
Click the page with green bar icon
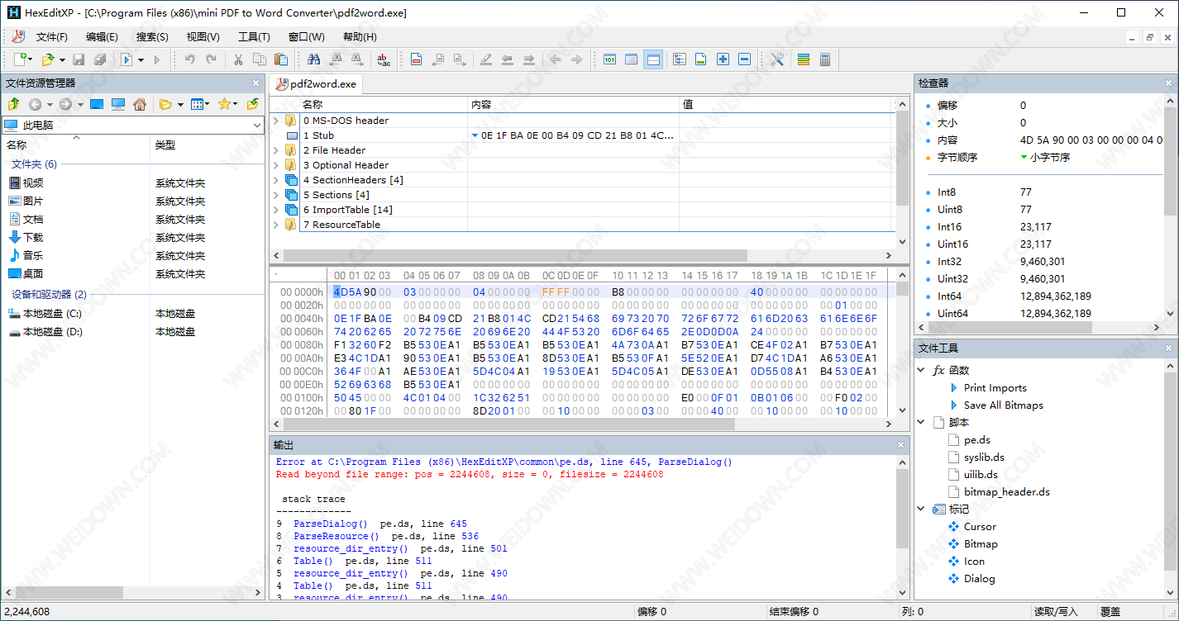(701, 59)
